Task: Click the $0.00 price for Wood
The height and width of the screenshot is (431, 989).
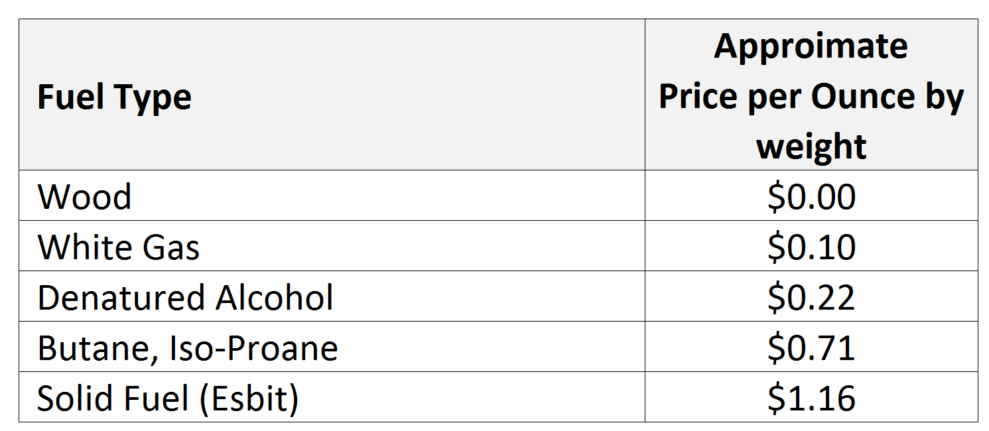Action: tap(811, 197)
